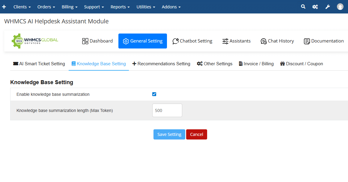The height and width of the screenshot is (182, 348).
Task: Click the WHMCS Global Services logo
Action: [35, 41]
